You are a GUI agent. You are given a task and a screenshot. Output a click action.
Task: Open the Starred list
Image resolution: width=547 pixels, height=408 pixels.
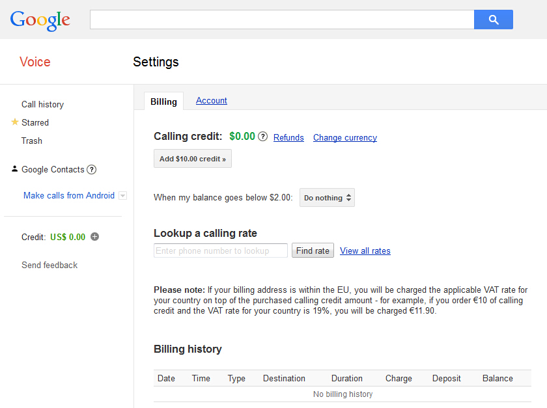click(35, 122)
